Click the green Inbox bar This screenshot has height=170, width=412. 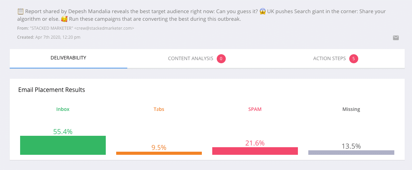pos(63,145)
